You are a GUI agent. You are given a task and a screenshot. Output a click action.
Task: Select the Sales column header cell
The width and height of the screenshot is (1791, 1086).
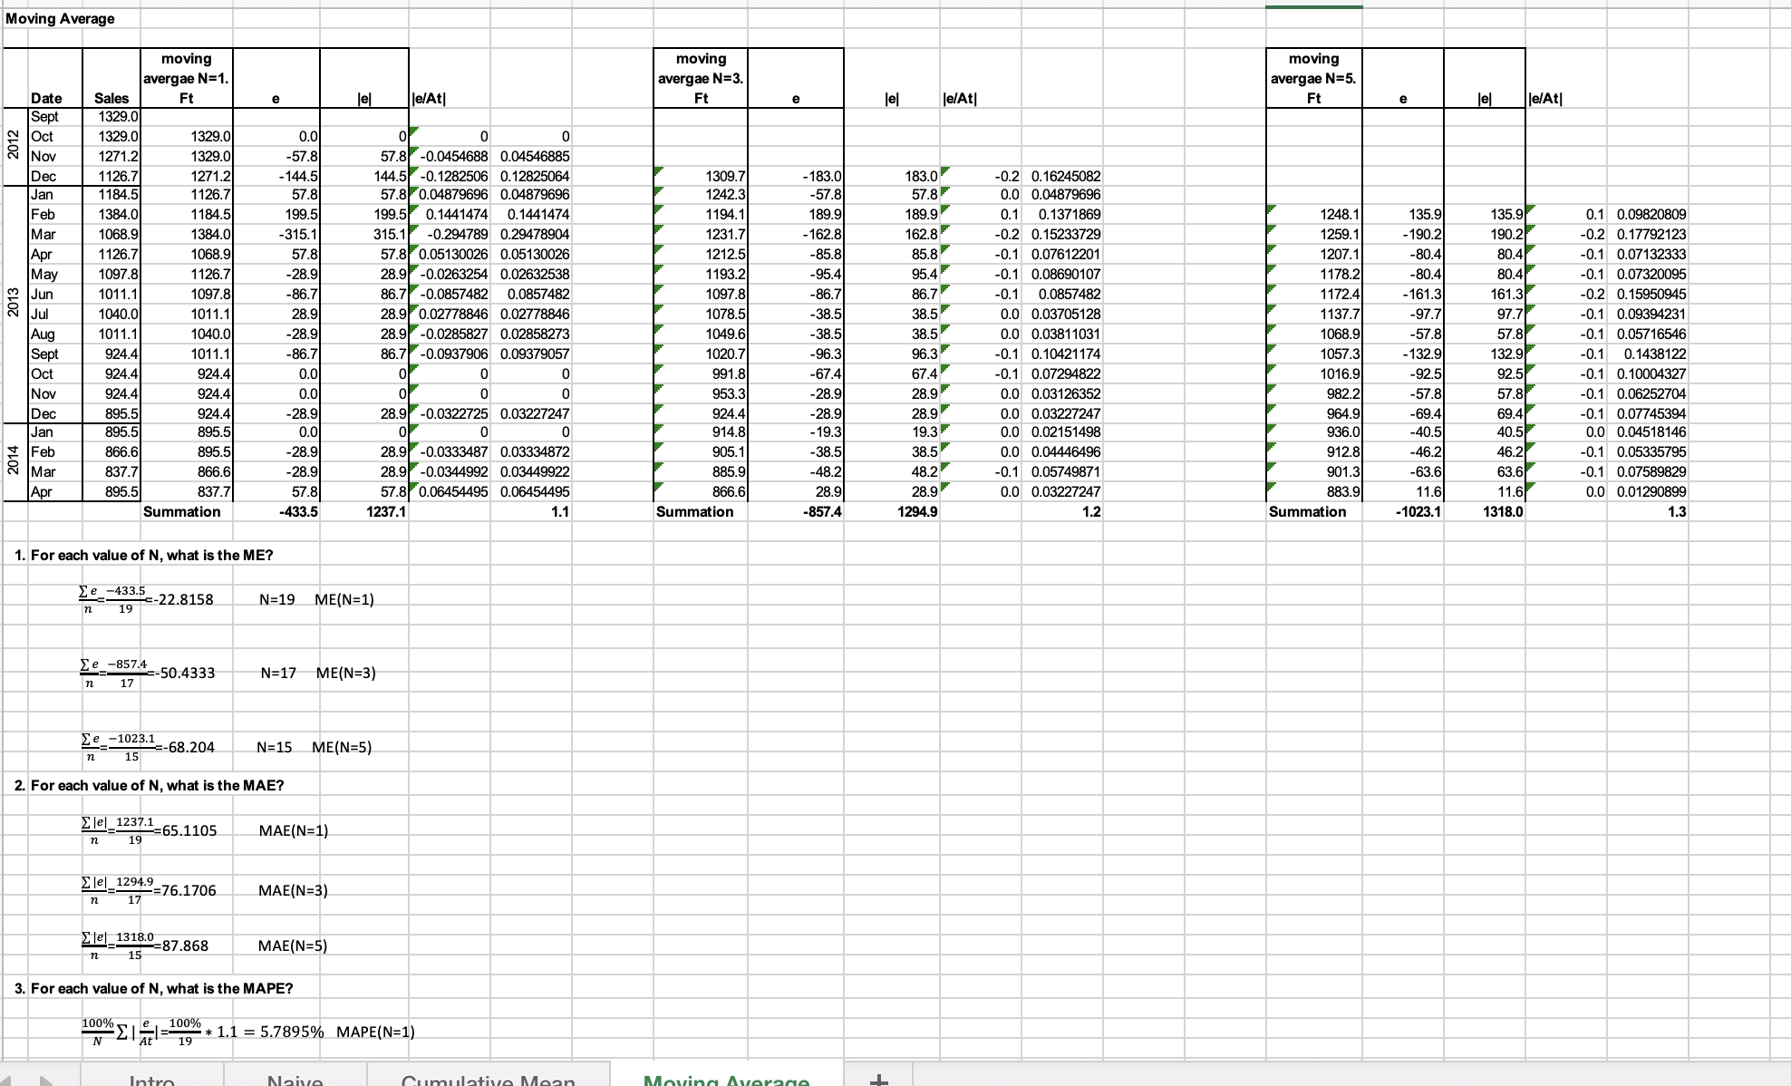click(x=111, y=98)
